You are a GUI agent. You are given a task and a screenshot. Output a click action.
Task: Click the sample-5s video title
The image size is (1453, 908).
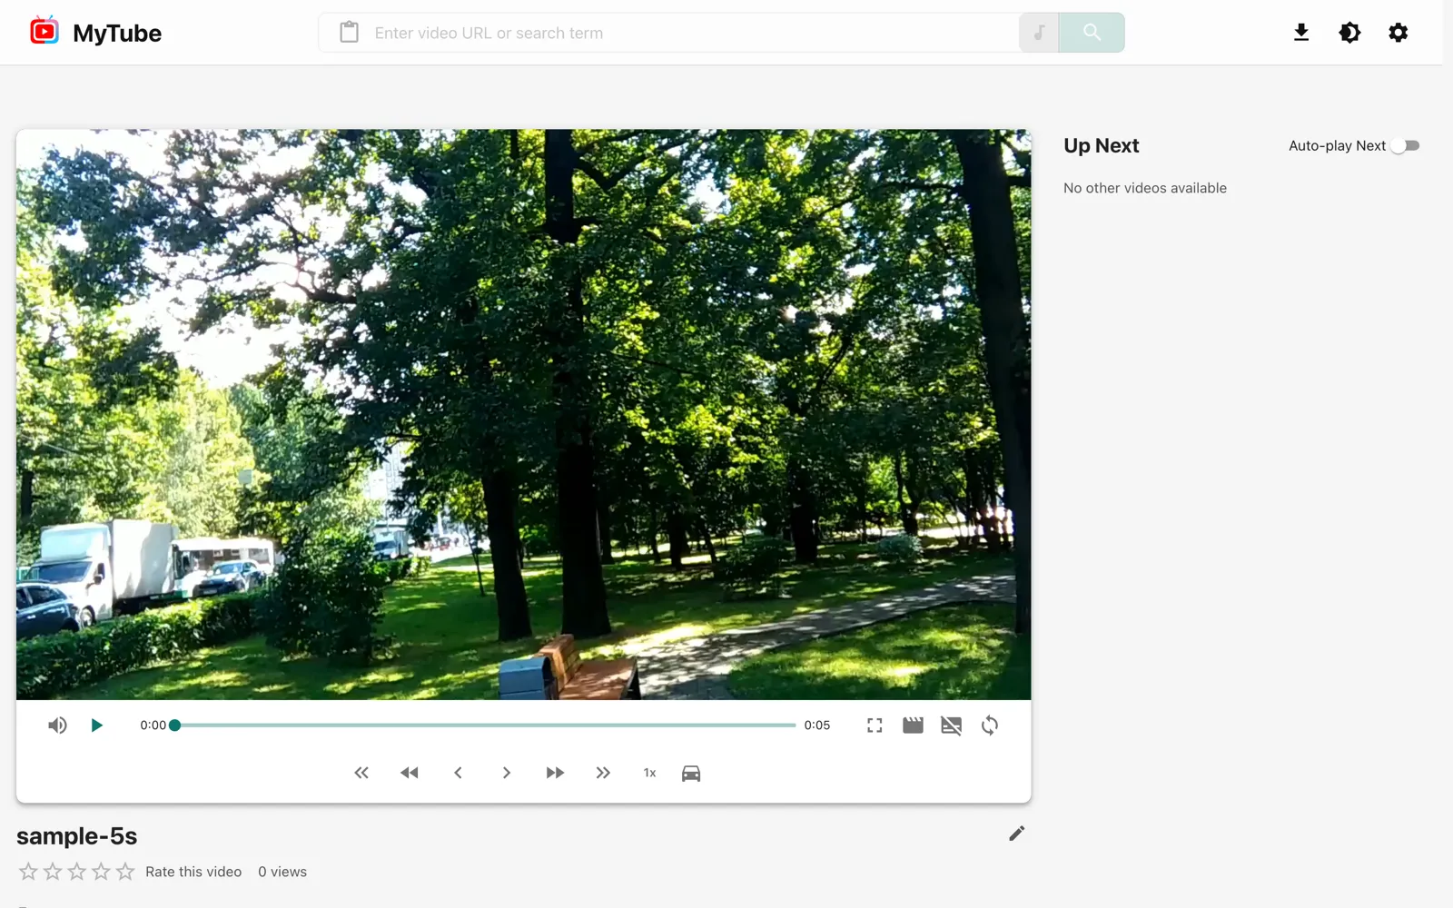coord(77,836)
